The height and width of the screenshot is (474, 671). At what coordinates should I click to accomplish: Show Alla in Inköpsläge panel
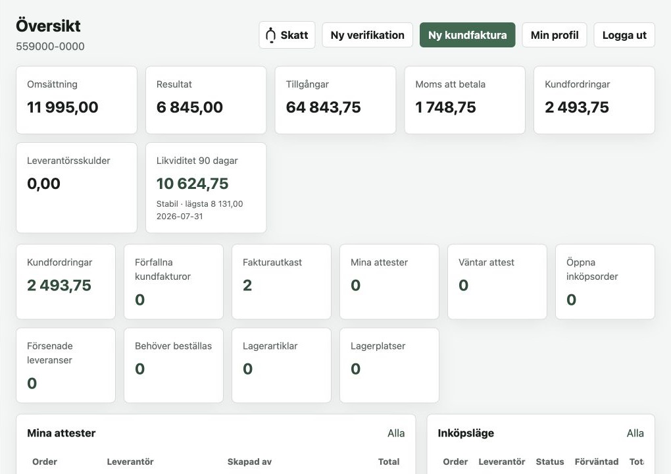point(635,433)
